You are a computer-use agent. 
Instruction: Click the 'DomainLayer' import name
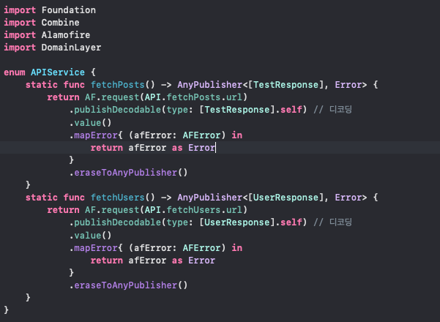pyautogui.click(x=71, y=48)
